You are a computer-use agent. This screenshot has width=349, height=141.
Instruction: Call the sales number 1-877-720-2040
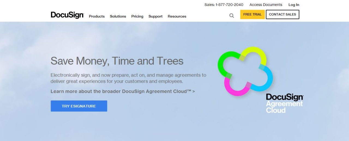click(224, 5)
